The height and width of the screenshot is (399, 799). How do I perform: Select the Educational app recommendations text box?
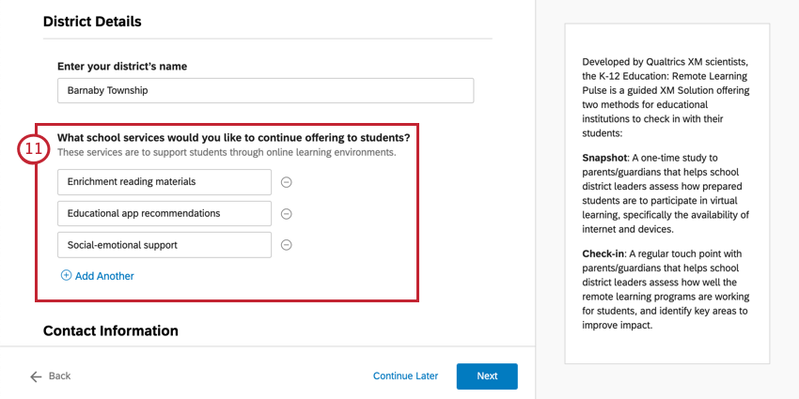tap(164, 214)
